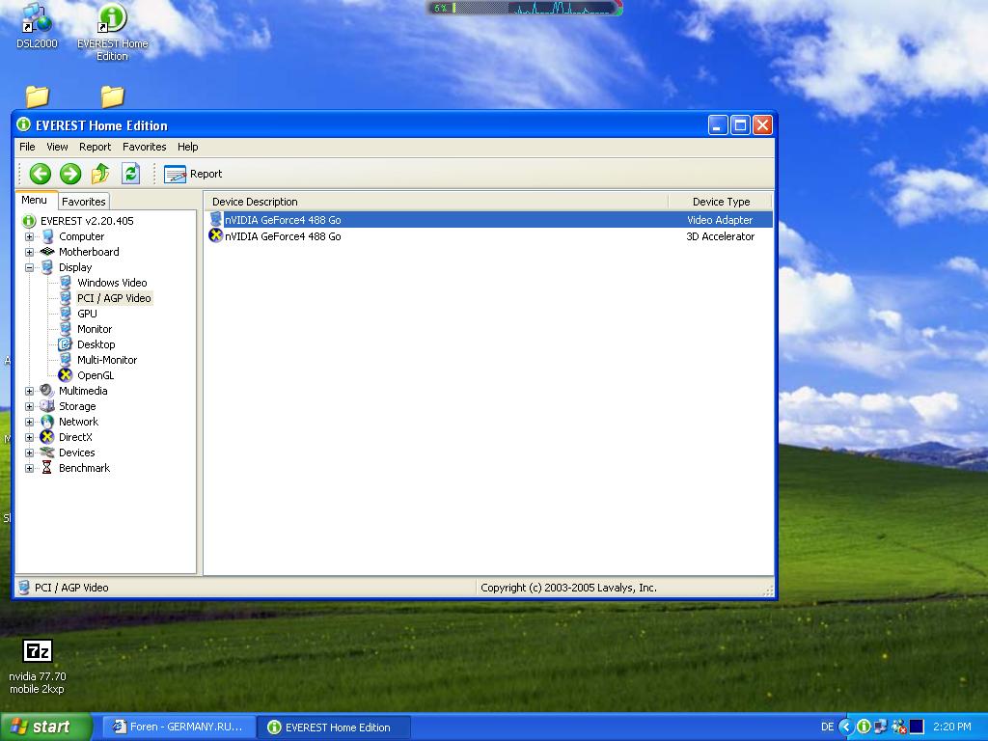This screenshot has width=988, height=741.
Task: Select Desktop under Display
Action: pos(96,344)
